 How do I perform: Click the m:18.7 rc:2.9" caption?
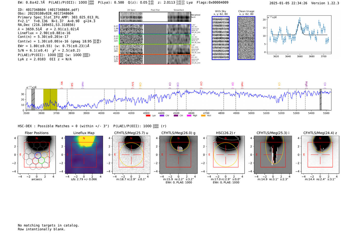(x=131, y=179)
